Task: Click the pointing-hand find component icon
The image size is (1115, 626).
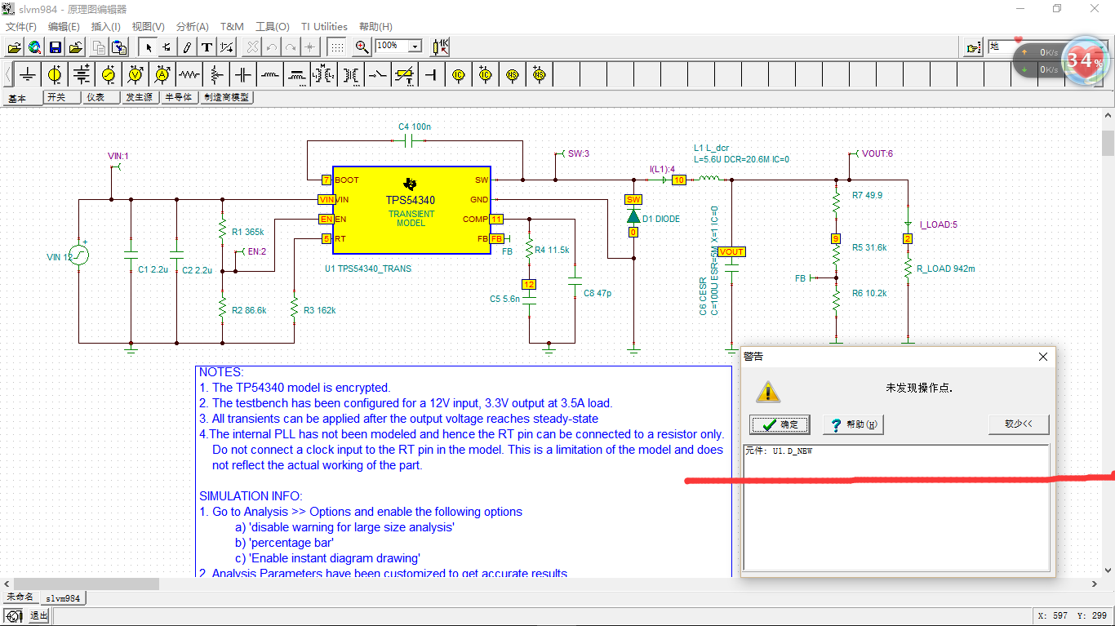Action: coord(974,47)
